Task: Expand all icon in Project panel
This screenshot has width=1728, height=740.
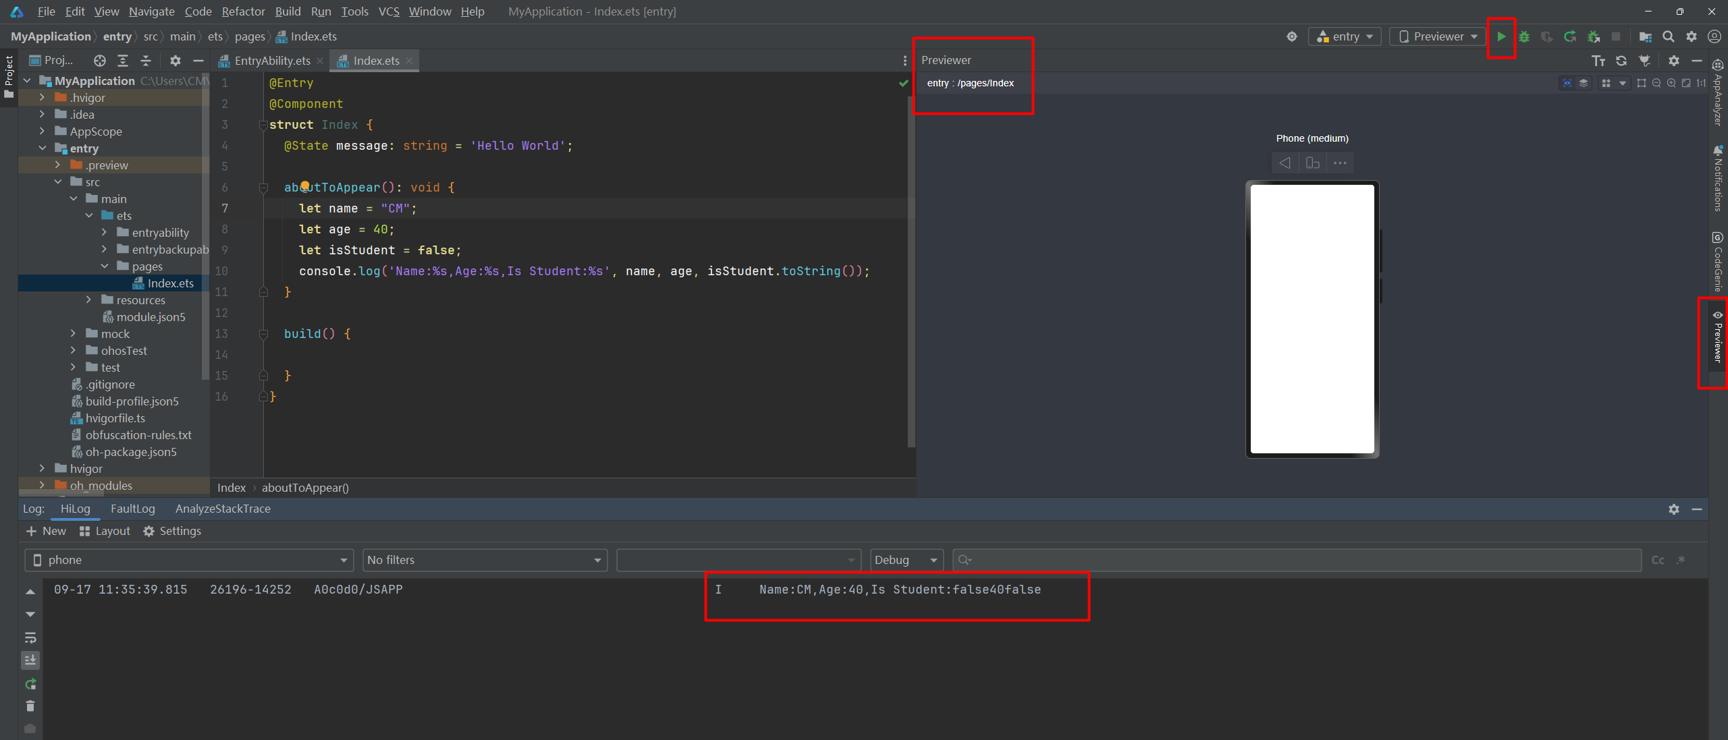Action: pos(123,61)
